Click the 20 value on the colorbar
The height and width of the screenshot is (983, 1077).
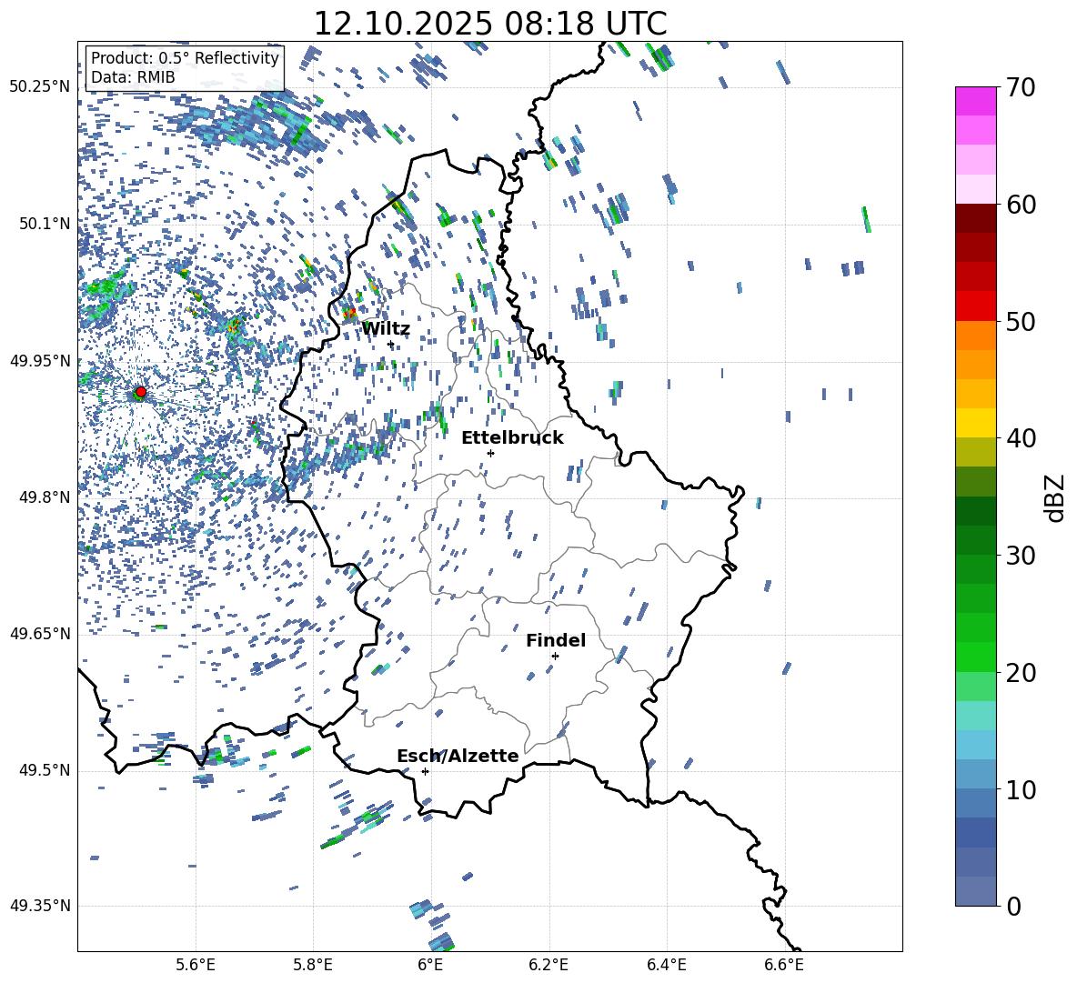point(1021,673)
